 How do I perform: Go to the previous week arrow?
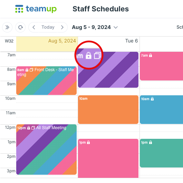[x=34, y=27]
